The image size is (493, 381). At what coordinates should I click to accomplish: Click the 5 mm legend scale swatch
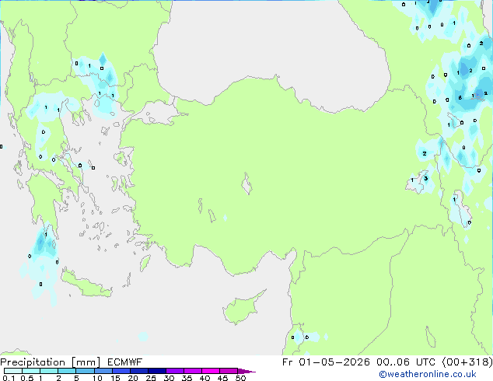click(84, 371)
